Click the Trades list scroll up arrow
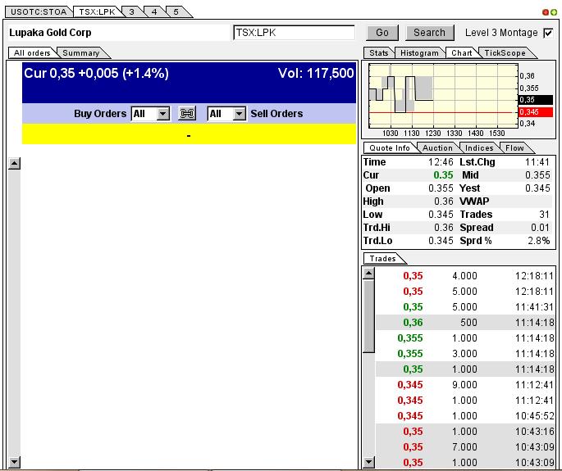562x471 pixels. pos(368,274)
